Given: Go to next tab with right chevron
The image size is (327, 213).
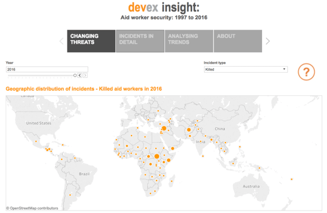Looking at the screenshot, I should (x=268, y=41).
